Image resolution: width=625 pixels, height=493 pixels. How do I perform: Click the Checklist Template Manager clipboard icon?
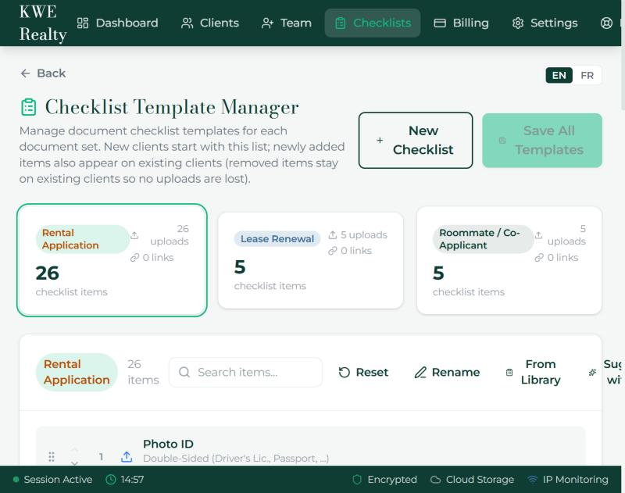click(x=28, y=107)
